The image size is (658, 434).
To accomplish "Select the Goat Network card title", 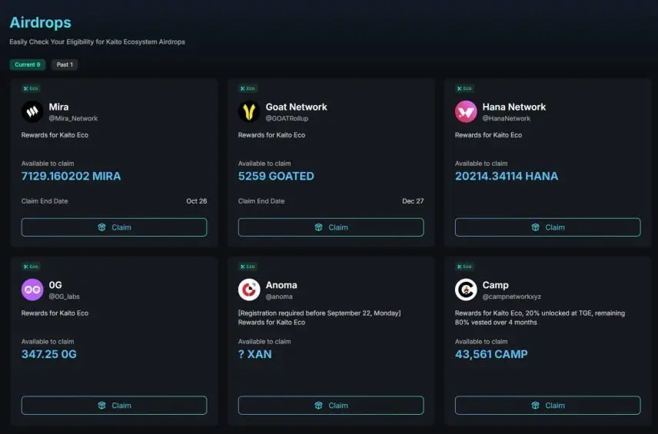I will point(296,107).
